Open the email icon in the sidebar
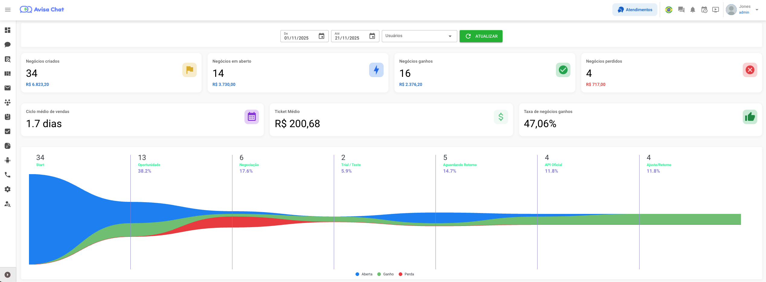This screenshot has width=766, height=282. pyautogui.click(x=8, y=88)
